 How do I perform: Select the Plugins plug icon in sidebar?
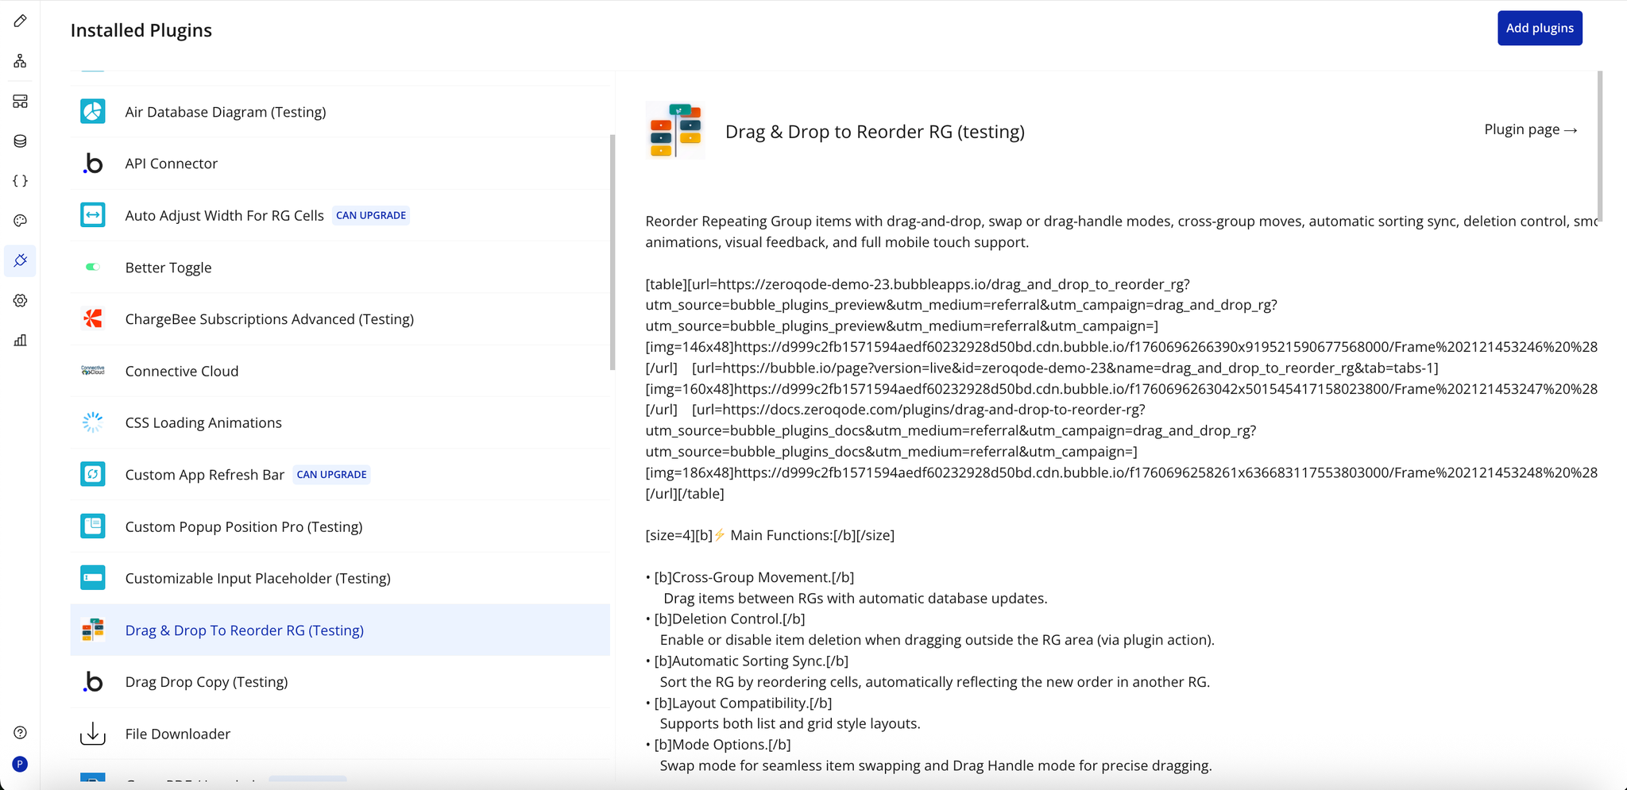(x=21, y=260)
